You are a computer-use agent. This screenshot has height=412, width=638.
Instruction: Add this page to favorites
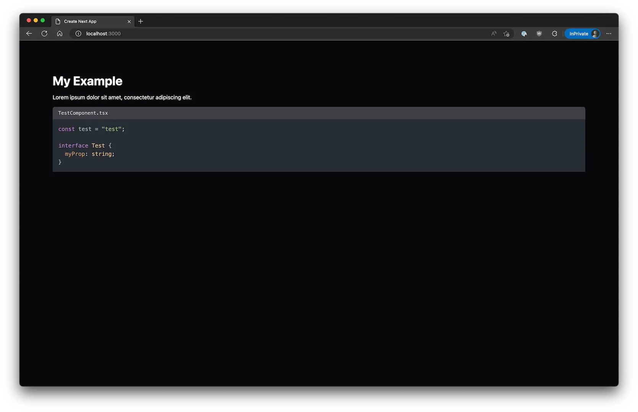tap(507, 34)
